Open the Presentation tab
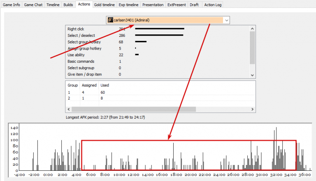 [x=153, y=5]
